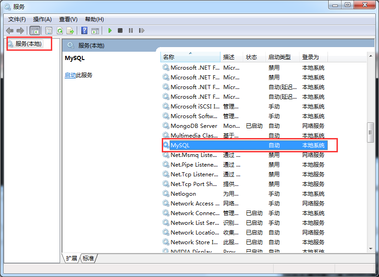Click the 网络服务 login of Network Access

pos(313,203)
